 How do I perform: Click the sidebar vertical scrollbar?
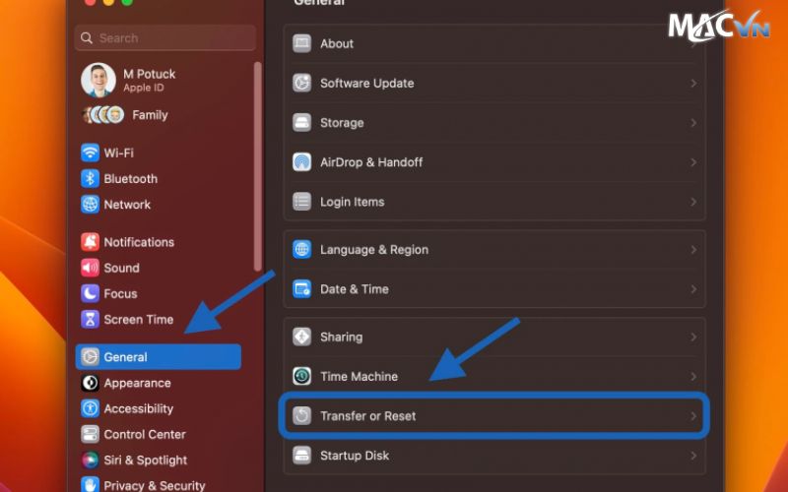(x=258, y=165)
